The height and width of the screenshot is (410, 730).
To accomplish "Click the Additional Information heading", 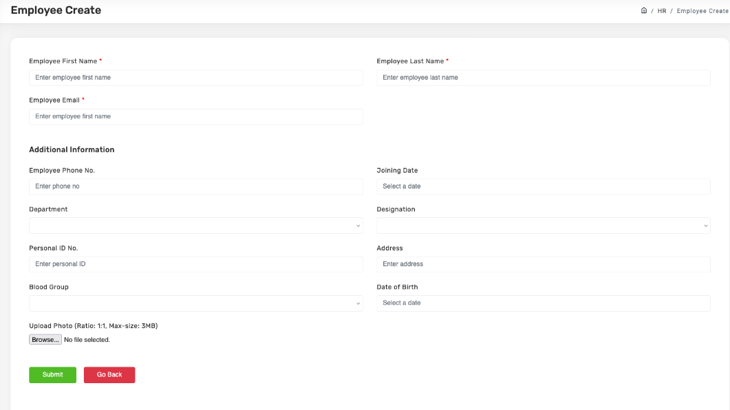I will coord(72,149).
